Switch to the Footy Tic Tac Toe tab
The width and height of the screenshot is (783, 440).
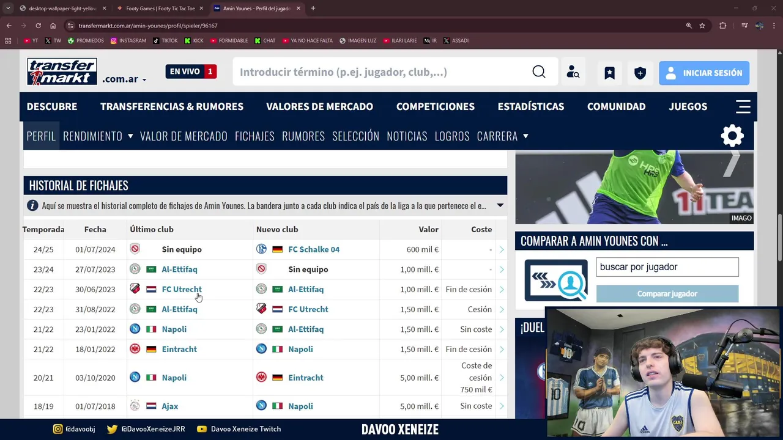[160, 9]
